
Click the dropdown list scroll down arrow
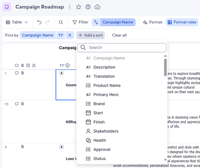point(165,160)
